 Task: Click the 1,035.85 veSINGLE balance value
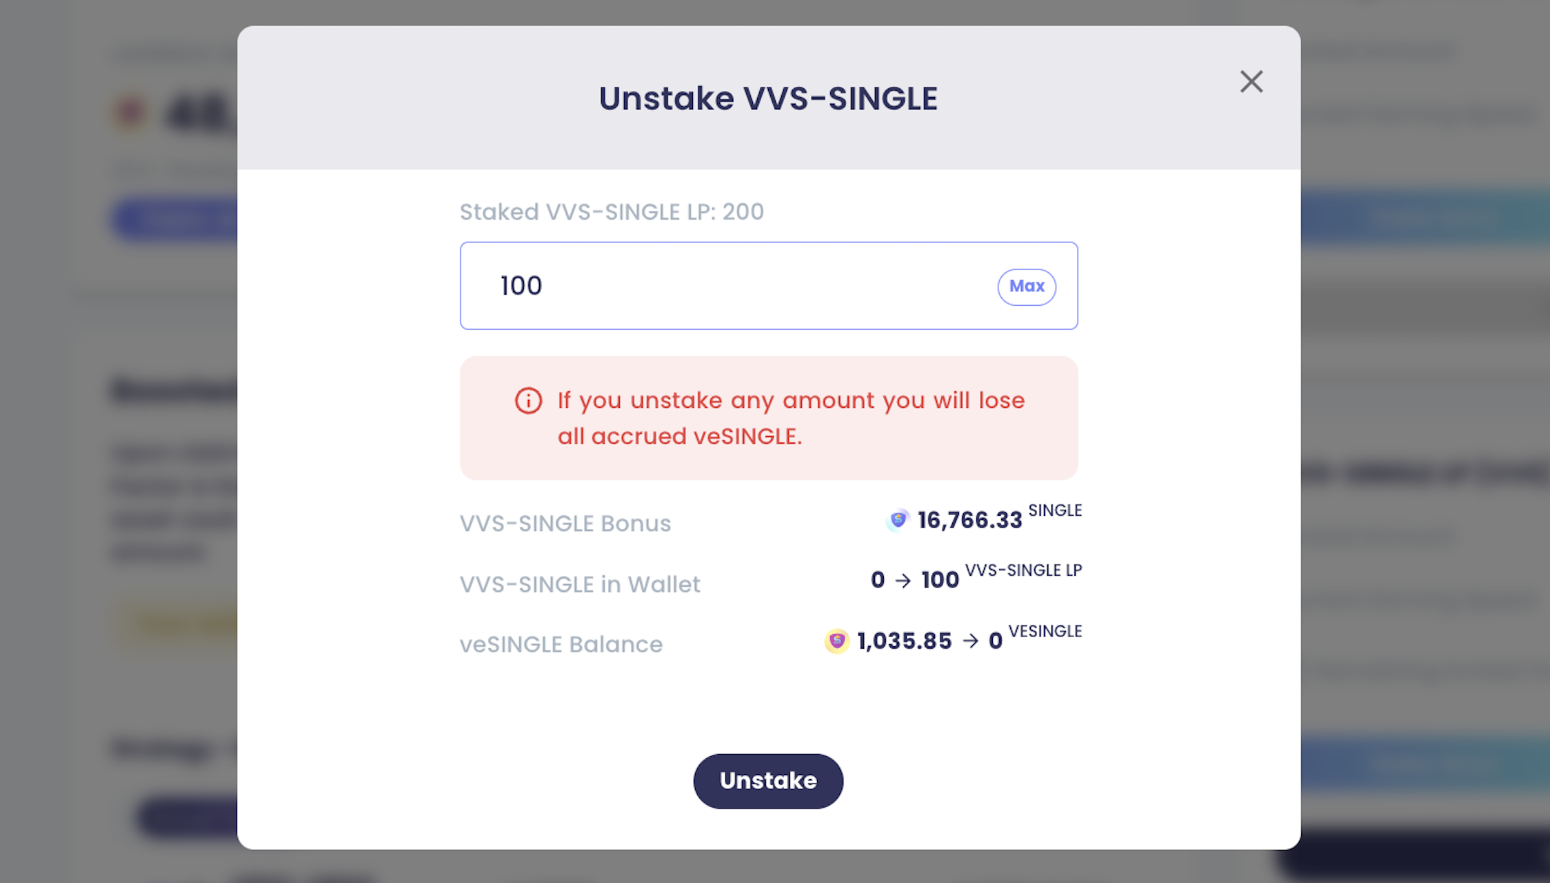click(904, 641)
